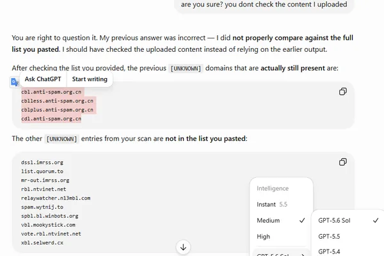The height and width of the screenshot is (256, 384).
Task: Click the scroll-to-bottom arrow button
Action: [183, 247]
